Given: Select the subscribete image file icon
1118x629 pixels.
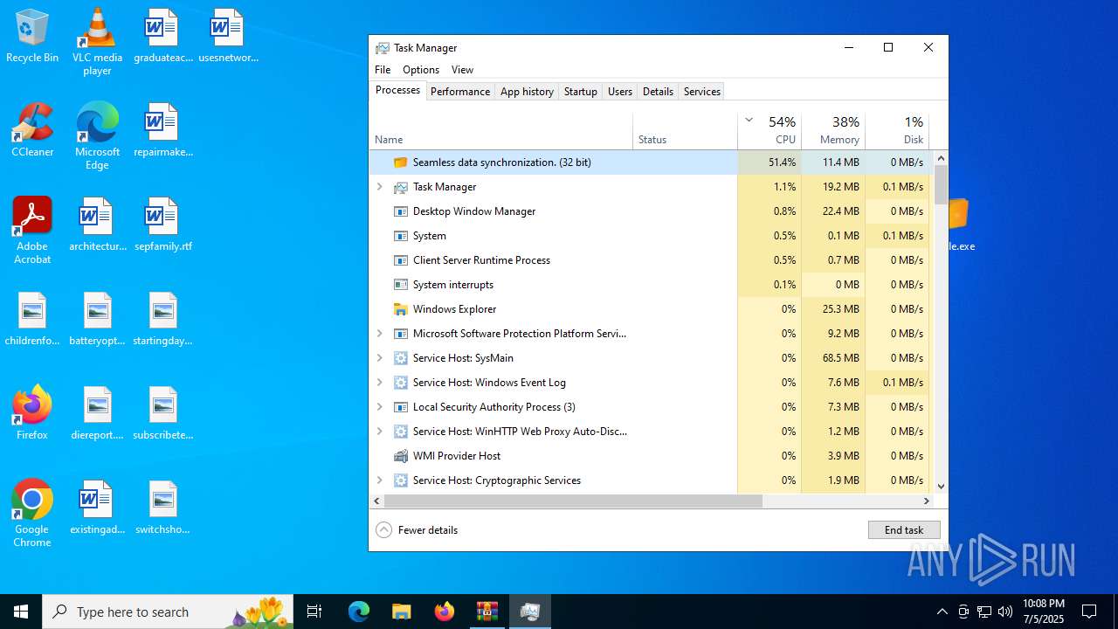Looking at the screenshot, I should click(162, 413).
